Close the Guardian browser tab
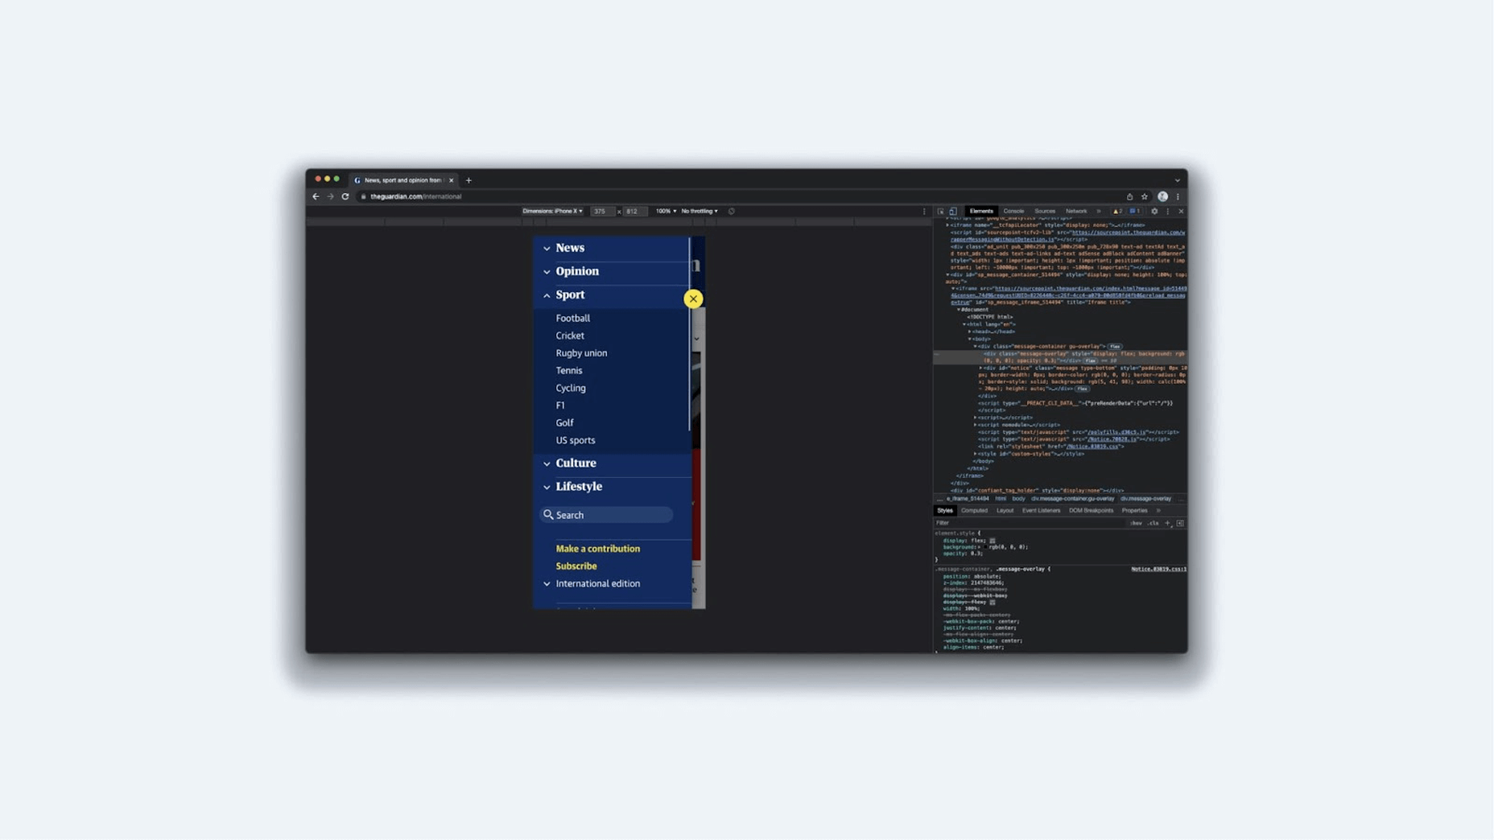1494x840 pixels. tap(451, 180)
